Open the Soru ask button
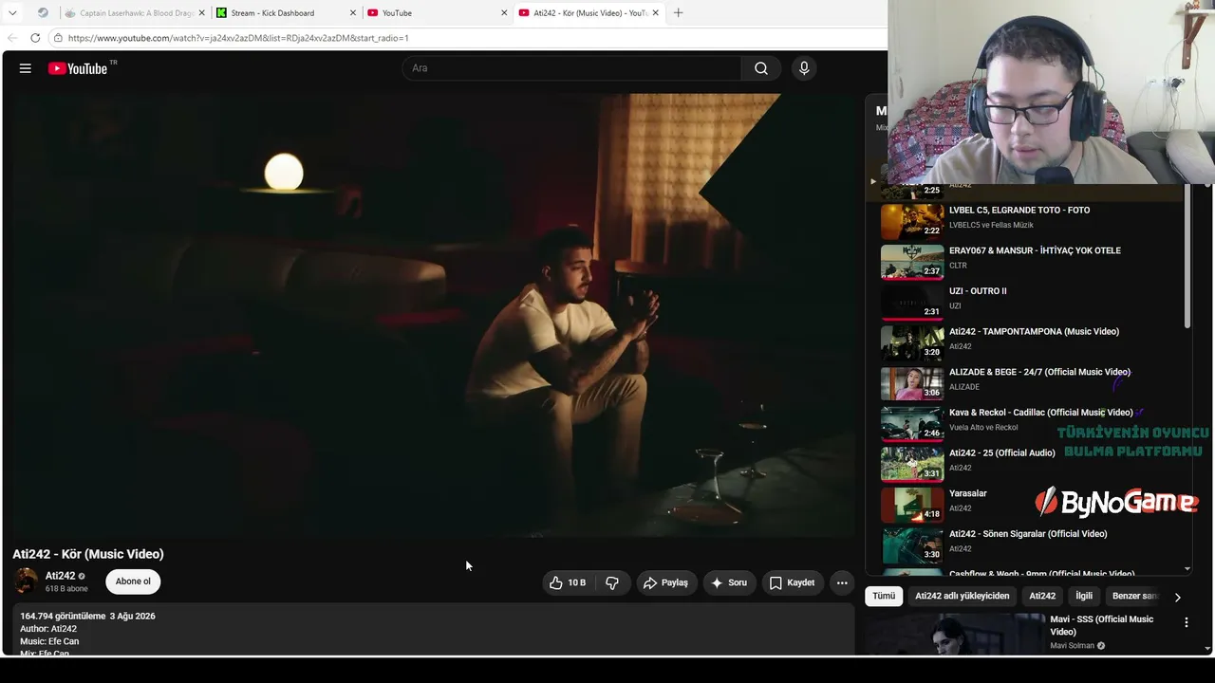 tap(729, 582)
